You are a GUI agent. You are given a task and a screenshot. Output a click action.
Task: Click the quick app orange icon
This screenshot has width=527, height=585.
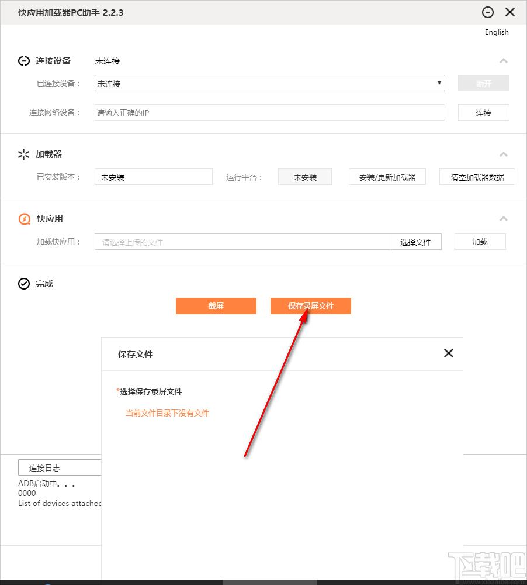24,219
